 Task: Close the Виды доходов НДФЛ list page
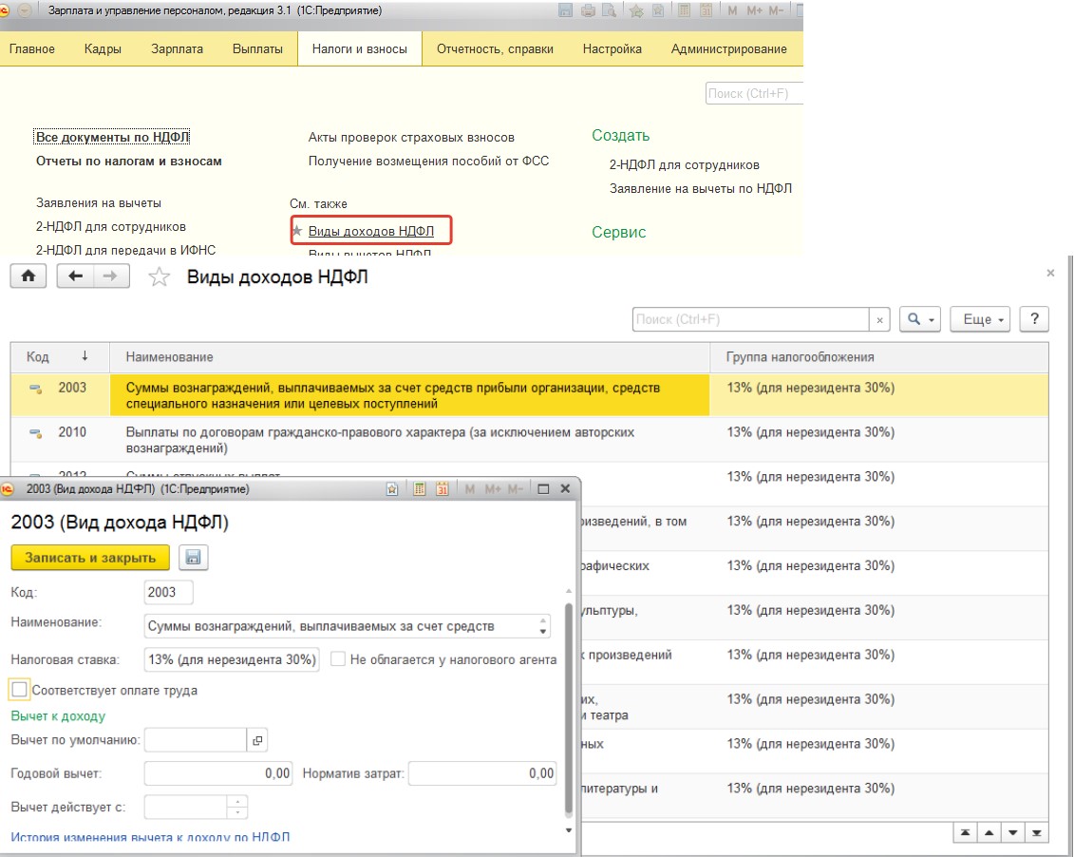click(1050, 274)
